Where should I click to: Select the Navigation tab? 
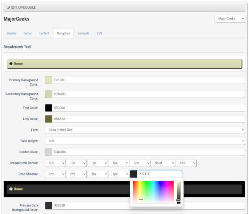click(63, 33)
